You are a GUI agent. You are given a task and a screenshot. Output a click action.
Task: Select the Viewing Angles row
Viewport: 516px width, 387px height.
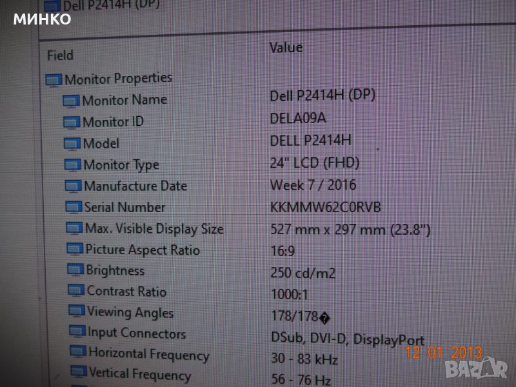(x=130, y=312)
